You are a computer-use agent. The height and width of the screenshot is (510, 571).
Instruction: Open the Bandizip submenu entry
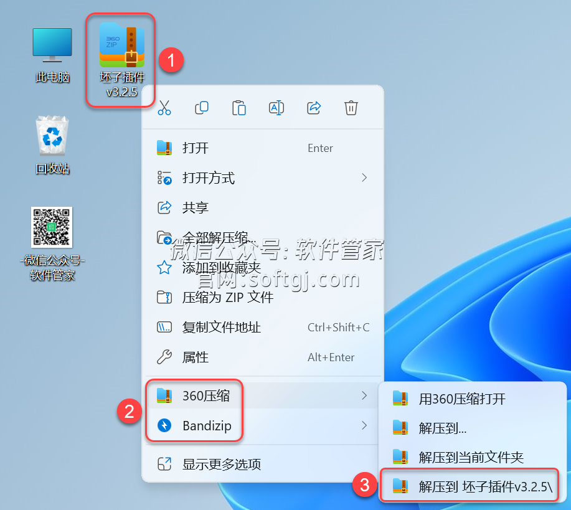coord(263,425)
